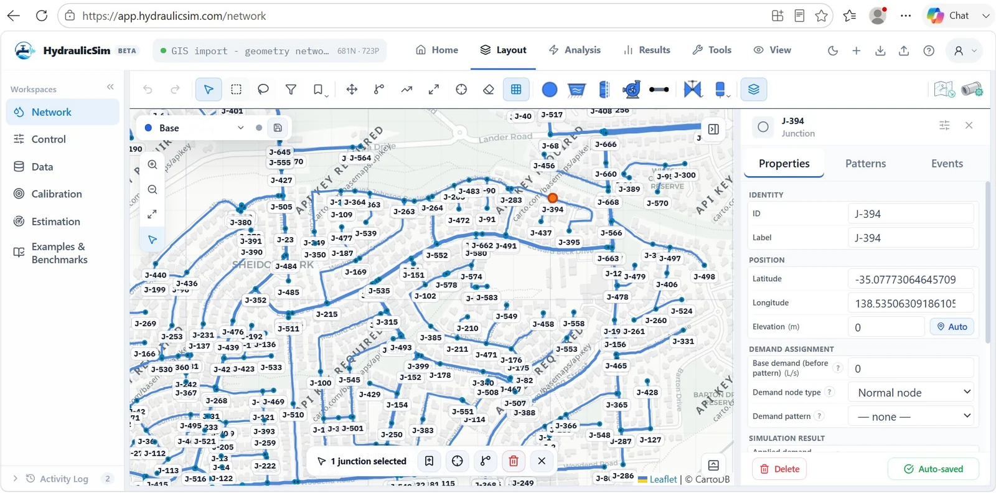The height and width of the screenshot is (493, 996).
Task: Open the filter selection tool
Action: [x=291, y=90]
